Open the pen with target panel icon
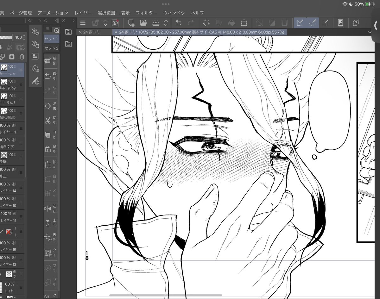380x299 pixels. click(x=35, y=81)
